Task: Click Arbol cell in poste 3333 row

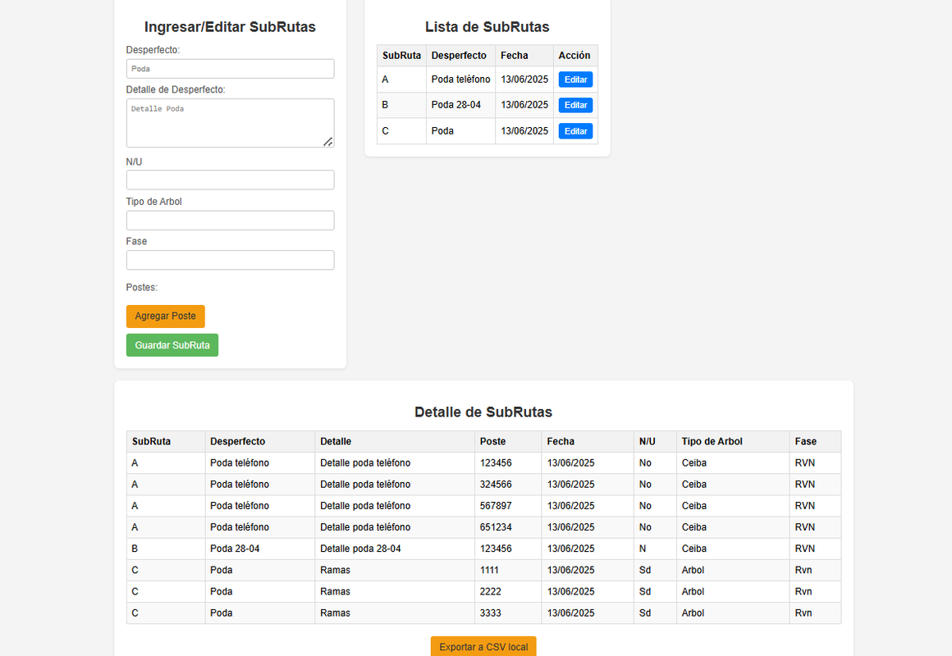Action: [733, 613]
